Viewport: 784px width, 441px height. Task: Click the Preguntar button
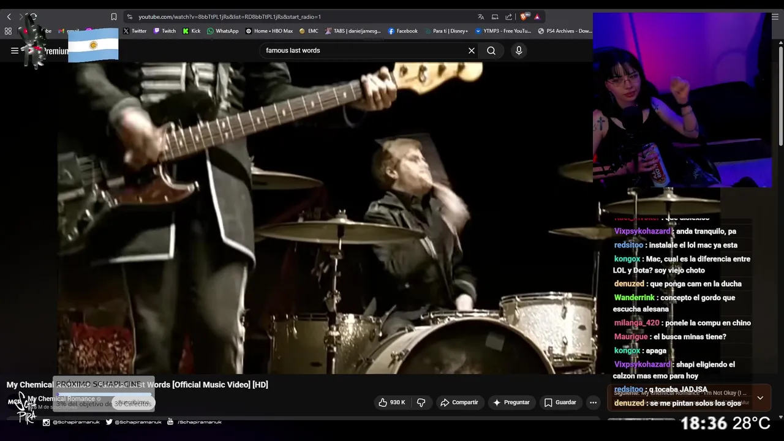click(x=511, y=402)
